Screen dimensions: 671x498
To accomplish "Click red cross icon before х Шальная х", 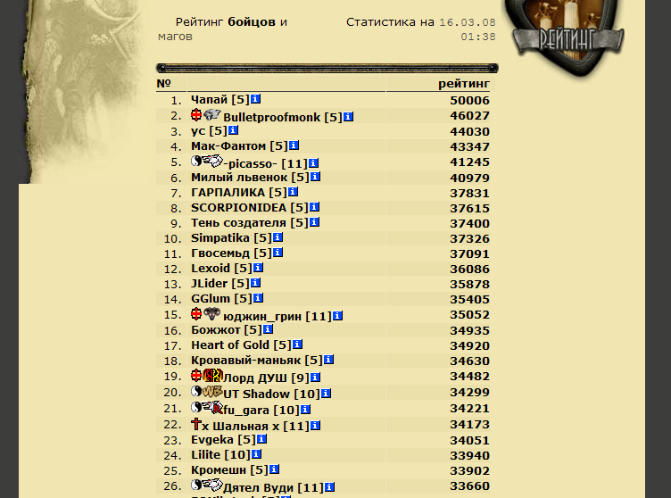I will (196, 424).
